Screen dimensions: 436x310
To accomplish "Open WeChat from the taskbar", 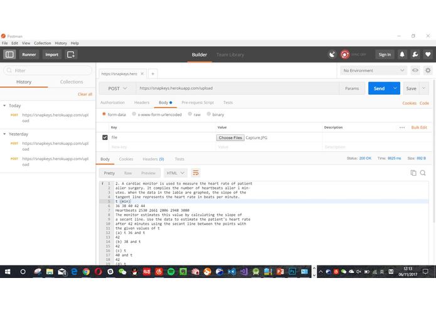I will [122, 272].
